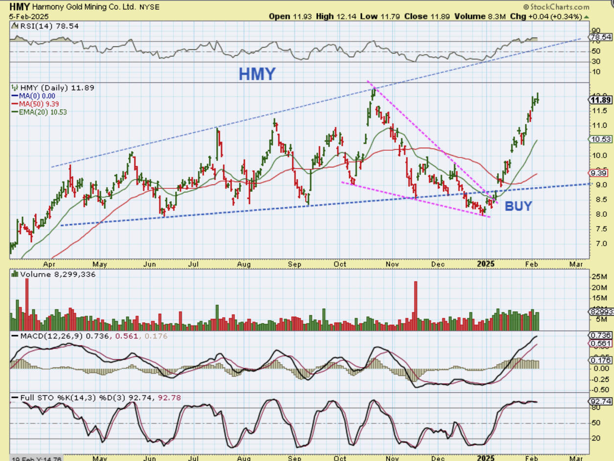Click the Volume 8,299,336 legend text

pyautogui.click(x=58, y=275)
